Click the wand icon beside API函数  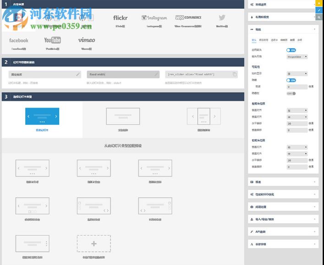click(x=252, y=232)
